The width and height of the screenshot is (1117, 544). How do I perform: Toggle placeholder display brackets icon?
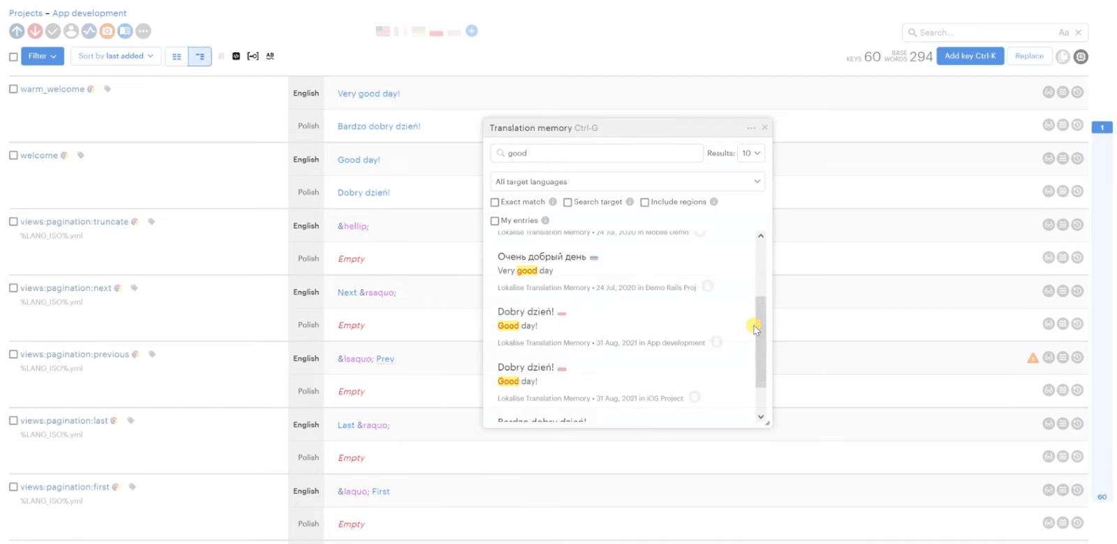[253, 57]
